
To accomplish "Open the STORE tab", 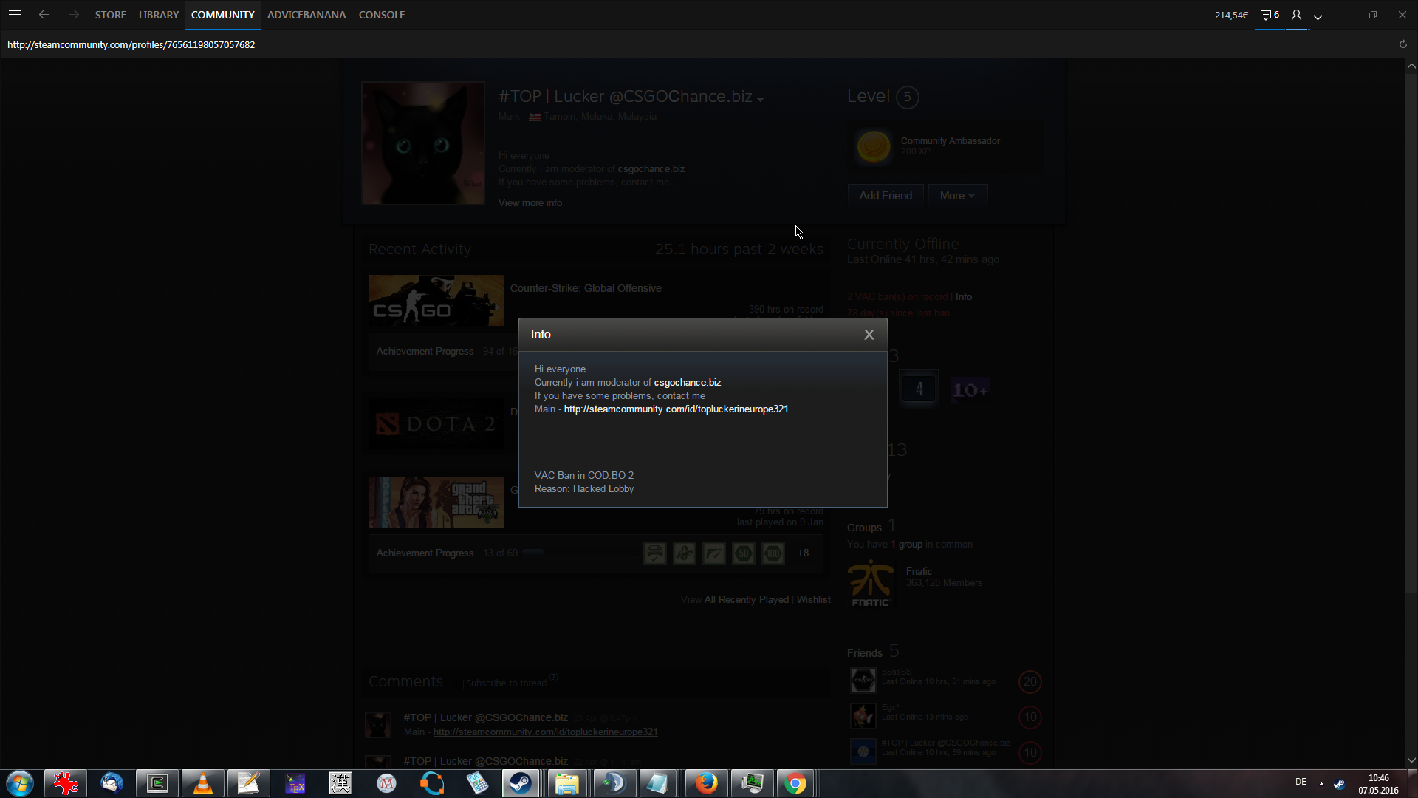I will 111,15.
